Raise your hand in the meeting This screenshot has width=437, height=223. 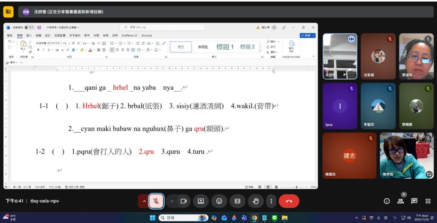click(x=256, y=201)
